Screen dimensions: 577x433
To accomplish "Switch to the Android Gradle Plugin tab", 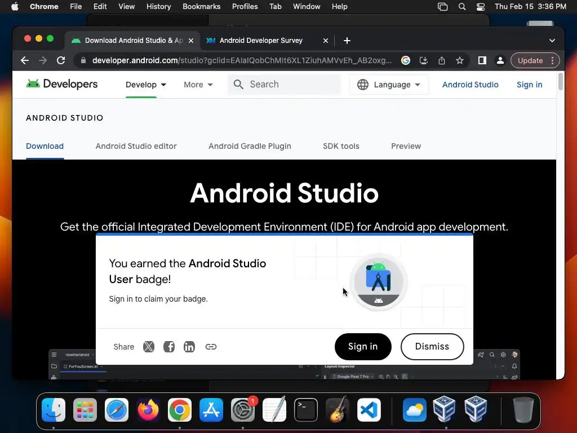I will click(250, 146).
